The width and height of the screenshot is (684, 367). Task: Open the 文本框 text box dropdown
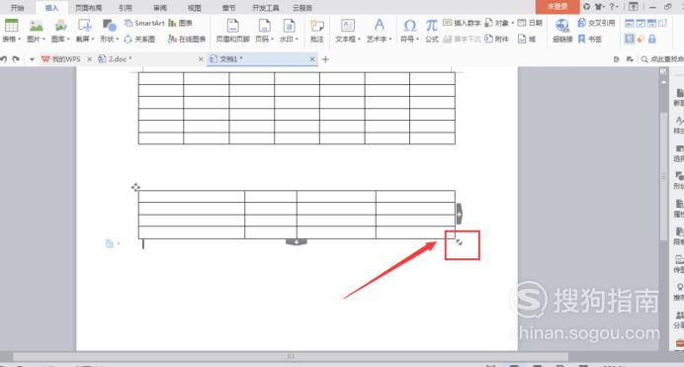click(348, 31)
